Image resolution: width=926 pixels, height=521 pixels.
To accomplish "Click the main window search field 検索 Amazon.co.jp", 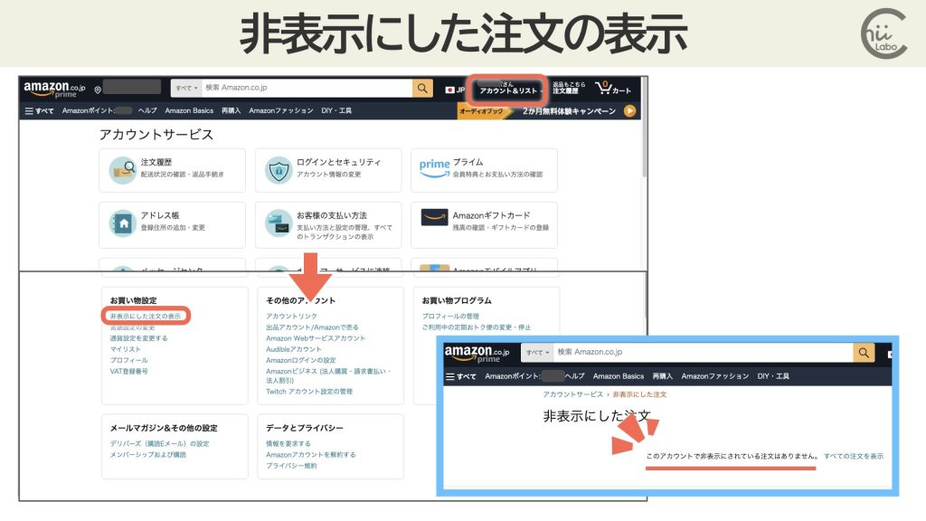I will [x=307, y=88].
